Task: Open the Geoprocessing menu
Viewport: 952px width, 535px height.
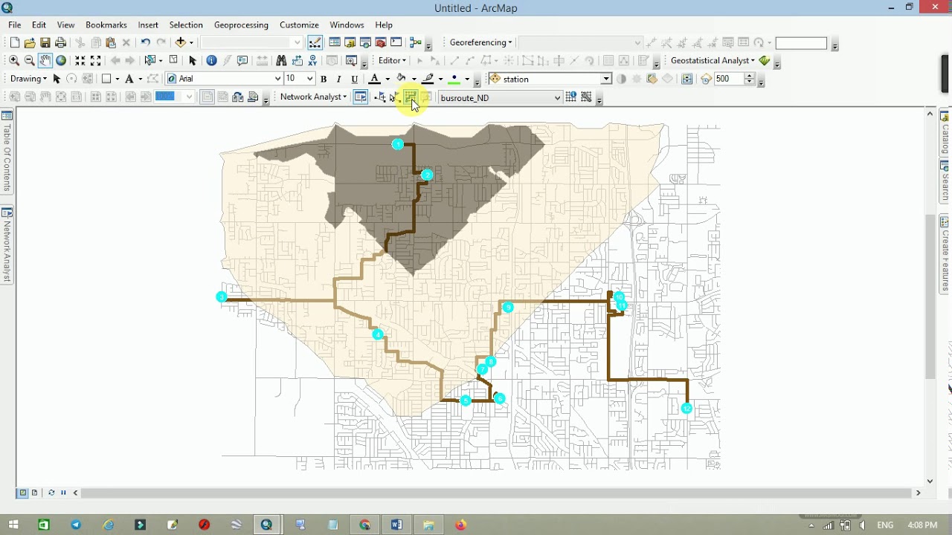Action: (x=241, y=25)
